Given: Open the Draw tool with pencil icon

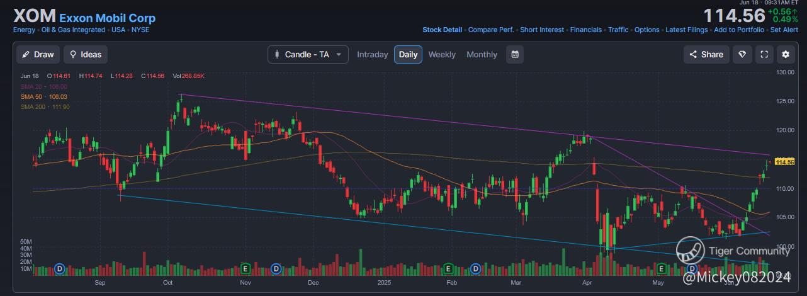Looking at the screenshot, I should (38, 54).
